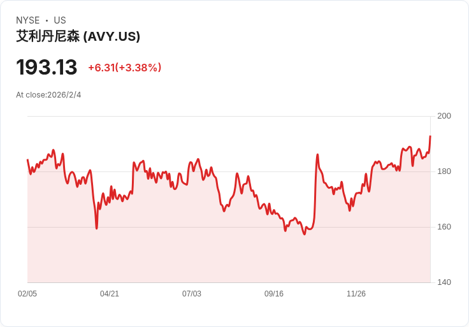469x327 pixels.
Task: Click the 07/03 date axis label
Action: click(192, 293)
